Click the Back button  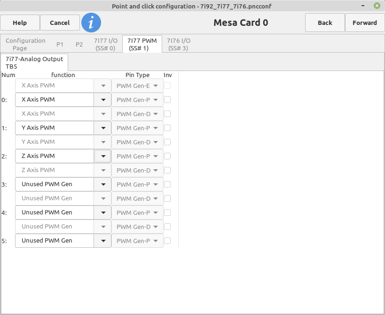pos(325,23)
